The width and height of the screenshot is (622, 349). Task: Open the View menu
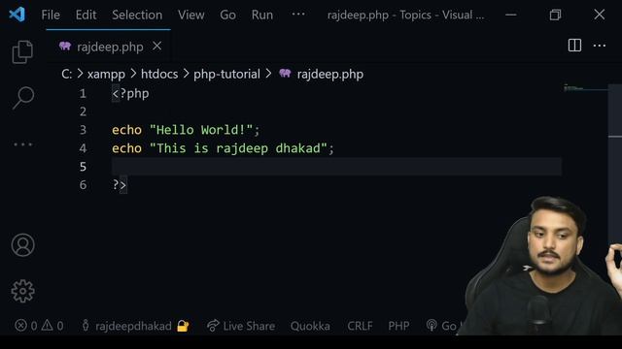(190, 15)
